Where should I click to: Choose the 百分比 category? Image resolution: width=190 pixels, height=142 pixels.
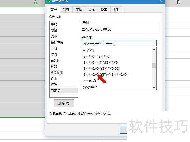[55, 60]
